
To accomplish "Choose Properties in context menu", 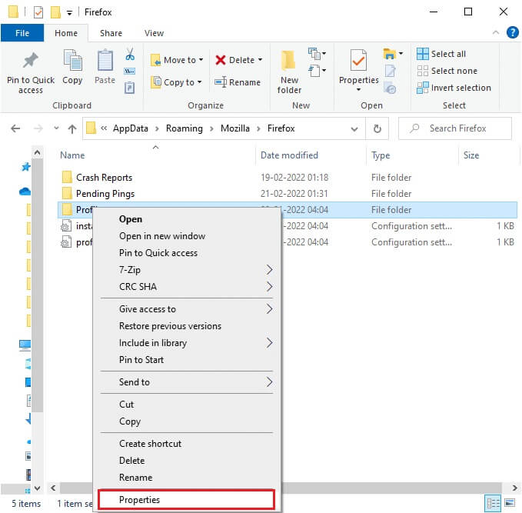I will (187, 500).
